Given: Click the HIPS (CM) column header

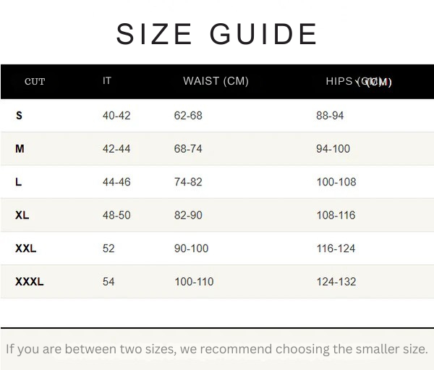Looking at the screenshot, I should [359, 82].
